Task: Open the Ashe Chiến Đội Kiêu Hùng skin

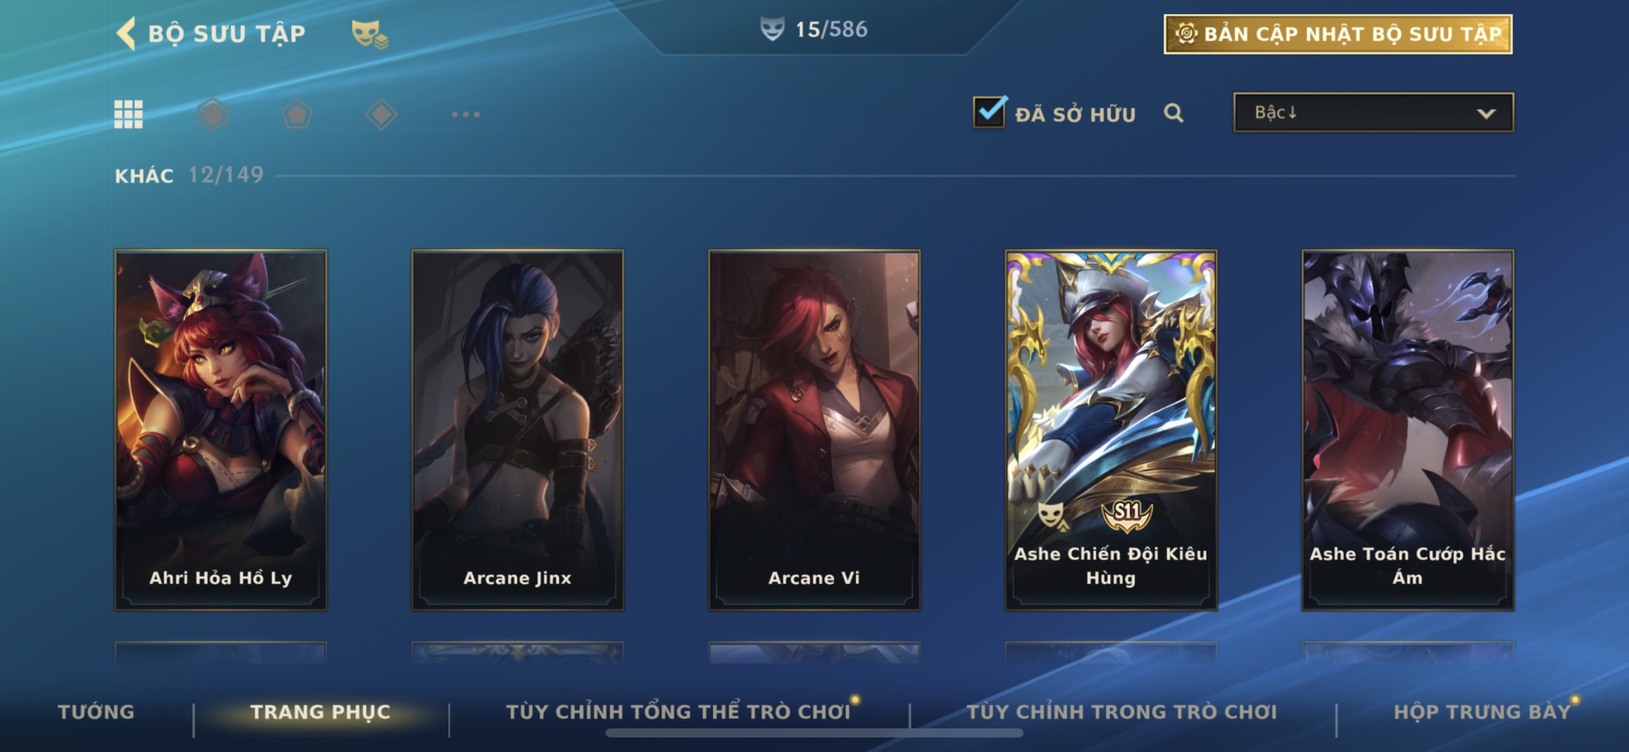Action: pos(1110,430)
